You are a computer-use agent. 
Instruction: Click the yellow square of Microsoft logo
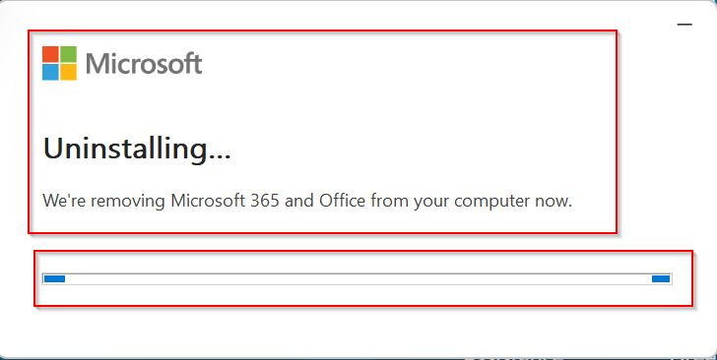(69, 72)
